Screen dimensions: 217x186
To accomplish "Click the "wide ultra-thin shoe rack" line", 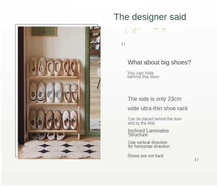I will point(157,108).
